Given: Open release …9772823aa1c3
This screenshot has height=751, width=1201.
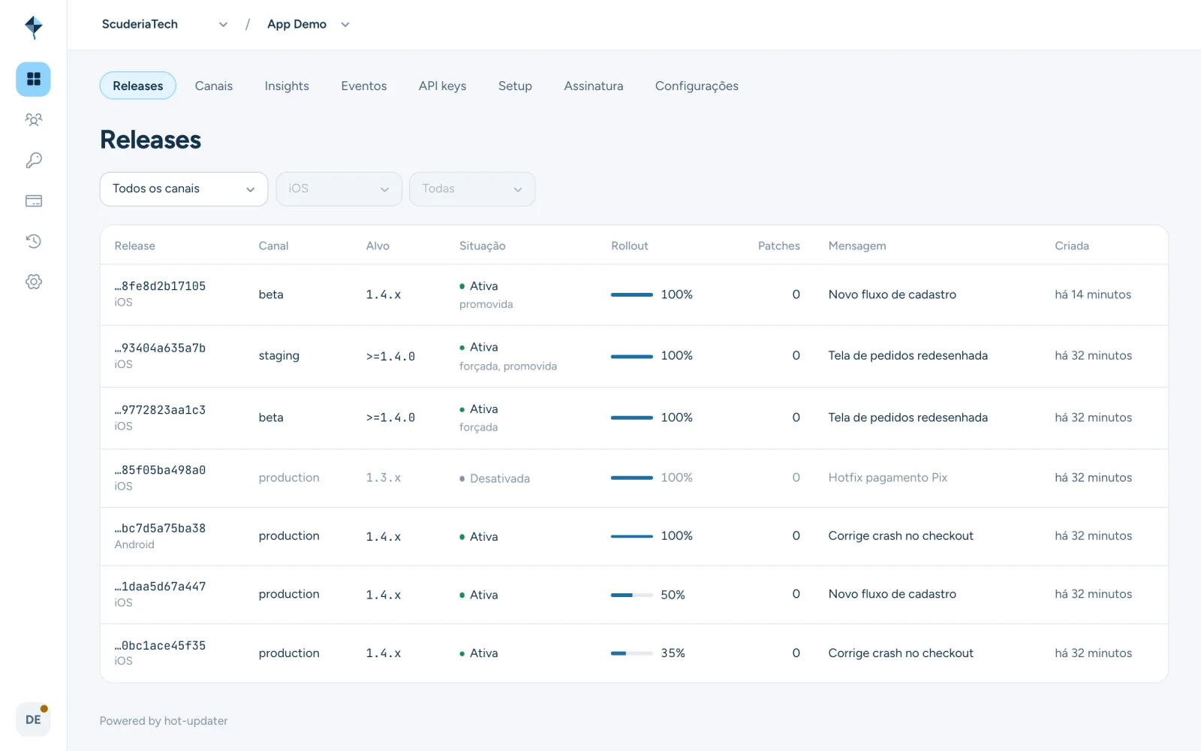Looking at the screenshot, I should tap(160, 410).
